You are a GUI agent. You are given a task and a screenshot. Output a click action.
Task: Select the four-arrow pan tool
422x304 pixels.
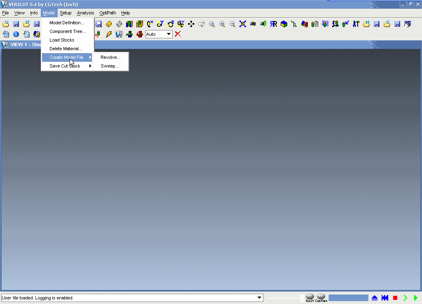pyautogui.click(x=191, y=24)
